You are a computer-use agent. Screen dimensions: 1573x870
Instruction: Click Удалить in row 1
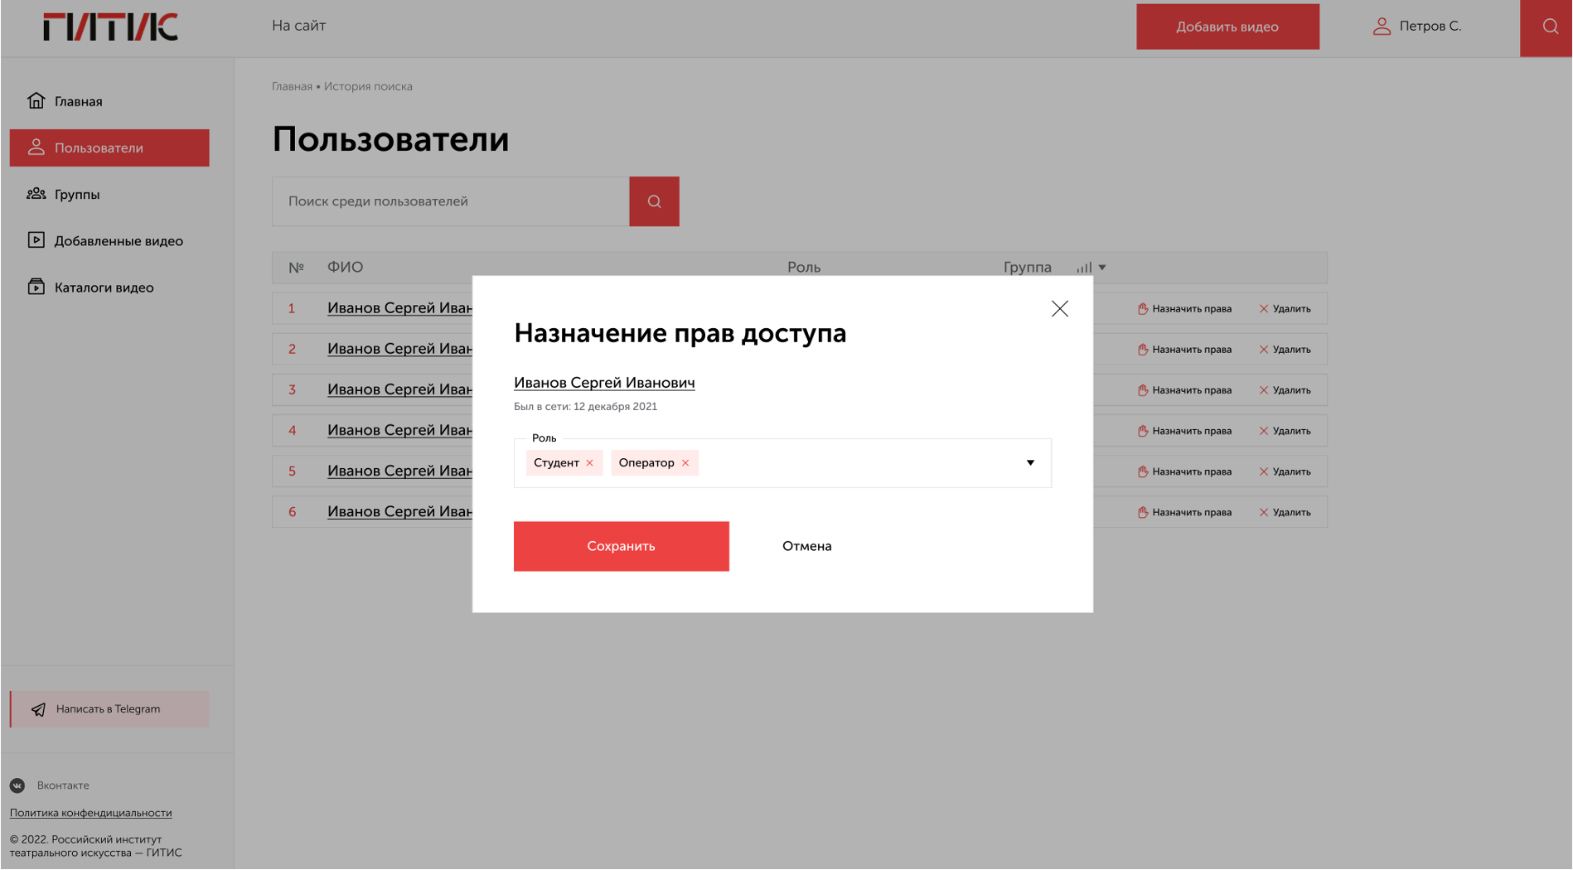pyautogui.click(x=1285, y=309)
